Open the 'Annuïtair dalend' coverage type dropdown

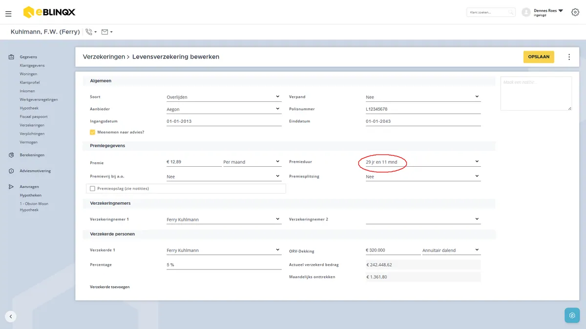pos(451,250)
